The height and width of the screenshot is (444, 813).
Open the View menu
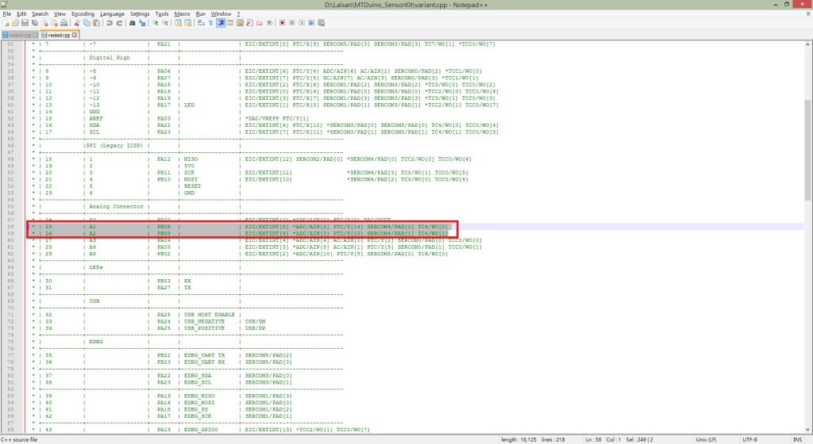coord(60,14)
